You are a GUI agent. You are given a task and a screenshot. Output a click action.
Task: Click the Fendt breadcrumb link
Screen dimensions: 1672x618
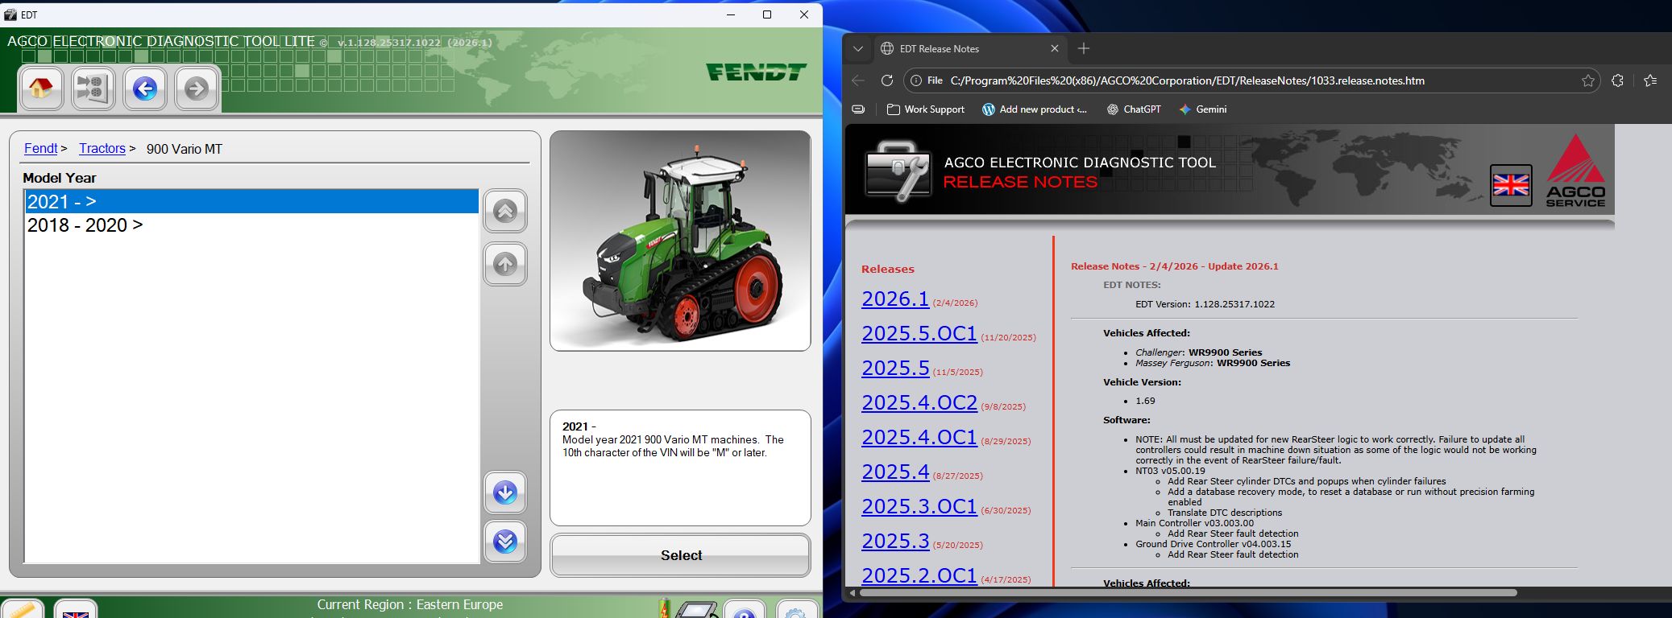pyautogui.click(x=40, y=148)
